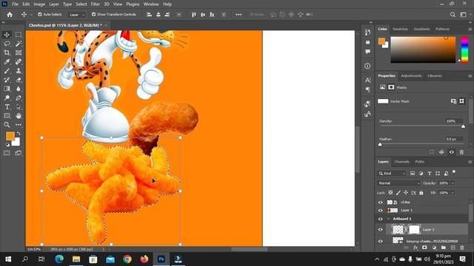
Task: Open the File menu
Action: [15, 4]
